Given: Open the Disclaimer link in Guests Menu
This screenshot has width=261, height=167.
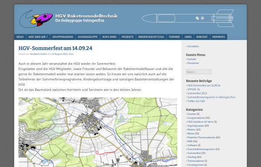Looking at the screenshot, I should point(193,63).
